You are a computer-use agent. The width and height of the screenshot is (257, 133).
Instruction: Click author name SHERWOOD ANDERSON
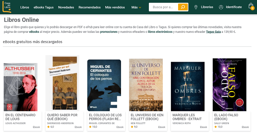60,123
